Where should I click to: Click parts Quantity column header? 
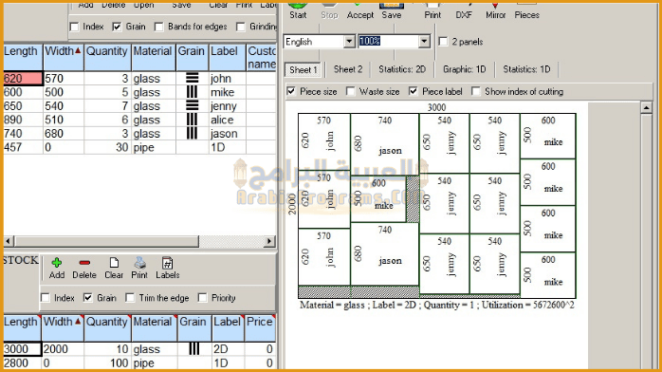pos(107,57)
